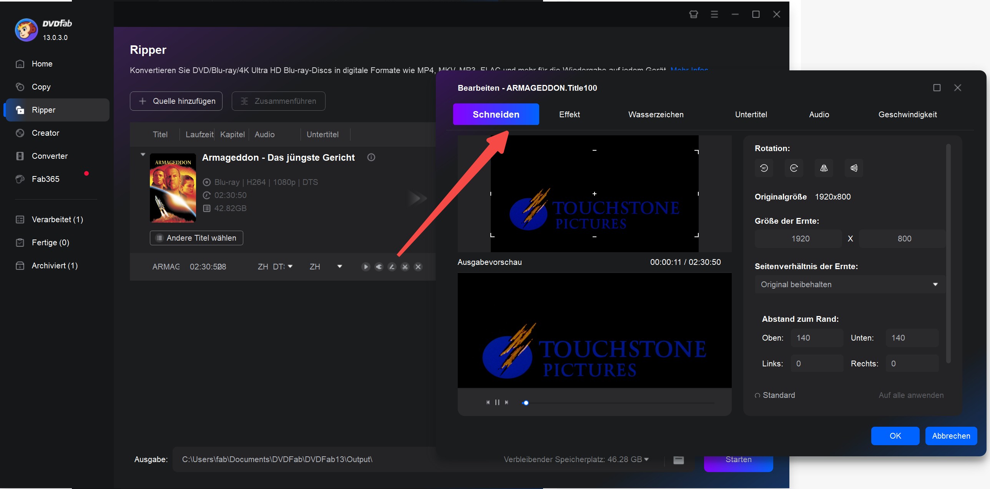
Task: Click the Unten margin field
Action: click(x=912, y=338)
